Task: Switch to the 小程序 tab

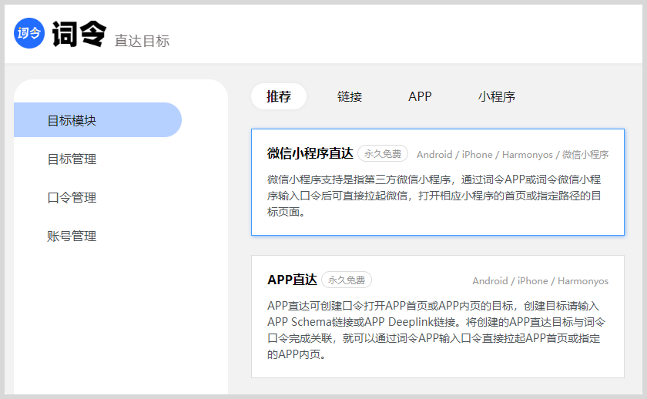Action: pos(496,96)
